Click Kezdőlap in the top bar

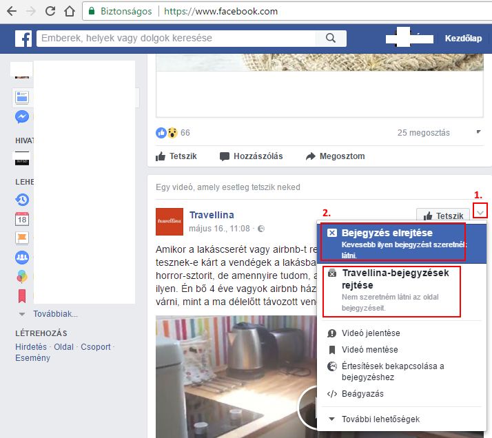463,39
